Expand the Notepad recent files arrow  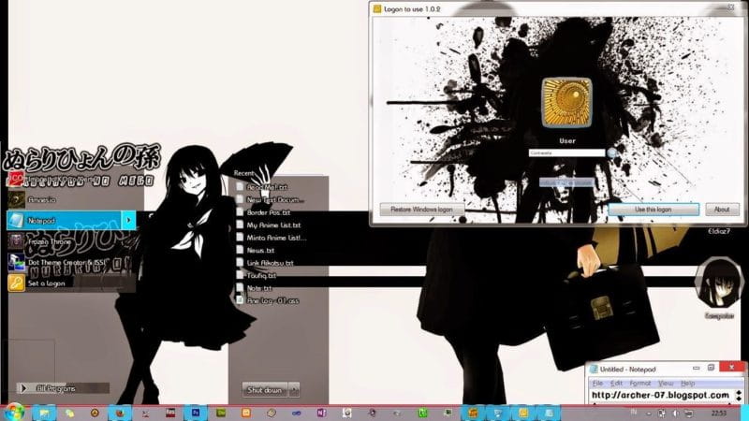pos(129,220)
